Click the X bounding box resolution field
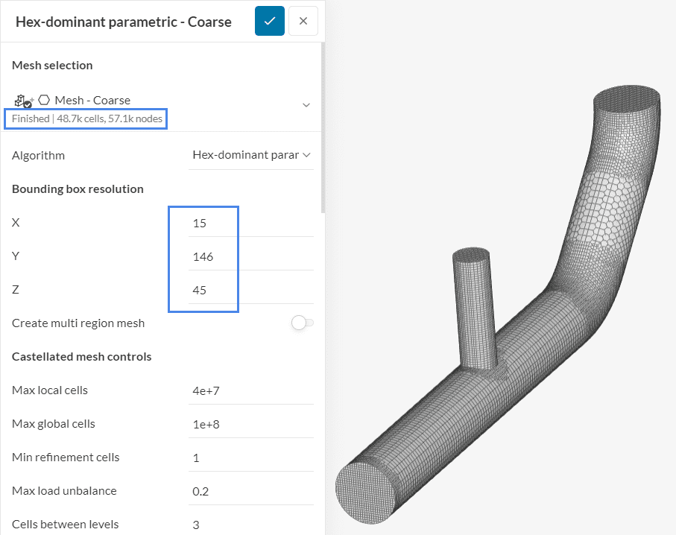 [250, 223]
